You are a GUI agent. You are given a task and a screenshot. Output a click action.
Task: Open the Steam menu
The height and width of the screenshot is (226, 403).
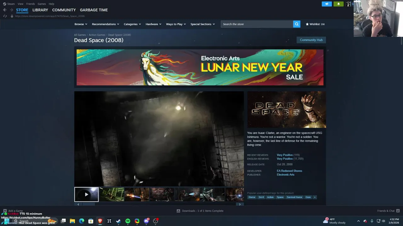pyautogui.click(x=9, y=4)
